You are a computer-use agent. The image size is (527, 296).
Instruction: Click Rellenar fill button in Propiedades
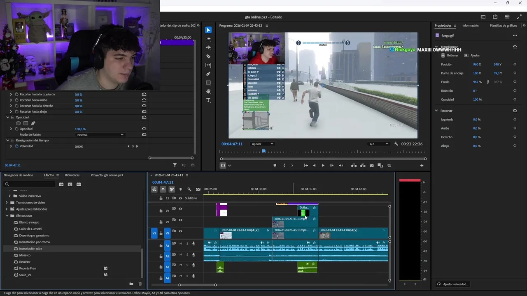point(450,55)
